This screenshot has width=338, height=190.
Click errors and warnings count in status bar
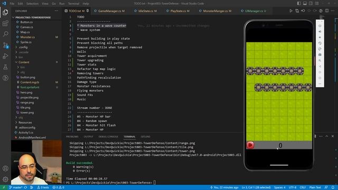click(x=58, y=187)
